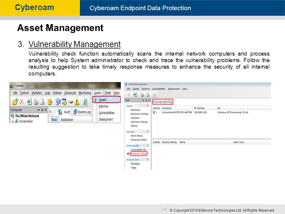The width and height of the screenshot is (285, 214).
Task: Click the yellow tag icon in Console toolbar
Action: tap(50, 102)
